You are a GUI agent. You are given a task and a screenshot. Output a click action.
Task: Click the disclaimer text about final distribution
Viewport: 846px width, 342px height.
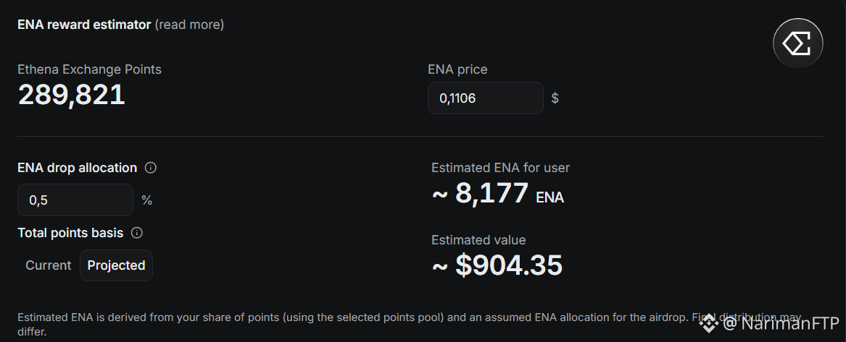(x=410, y=324)
